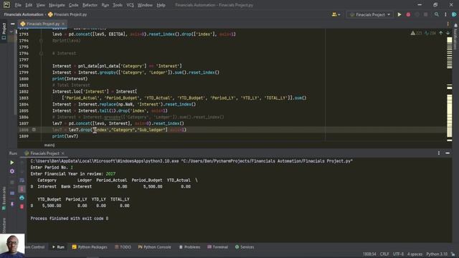The image size is (459, 258).
Task: Open the Code With Me people icon
Action: 334,14
